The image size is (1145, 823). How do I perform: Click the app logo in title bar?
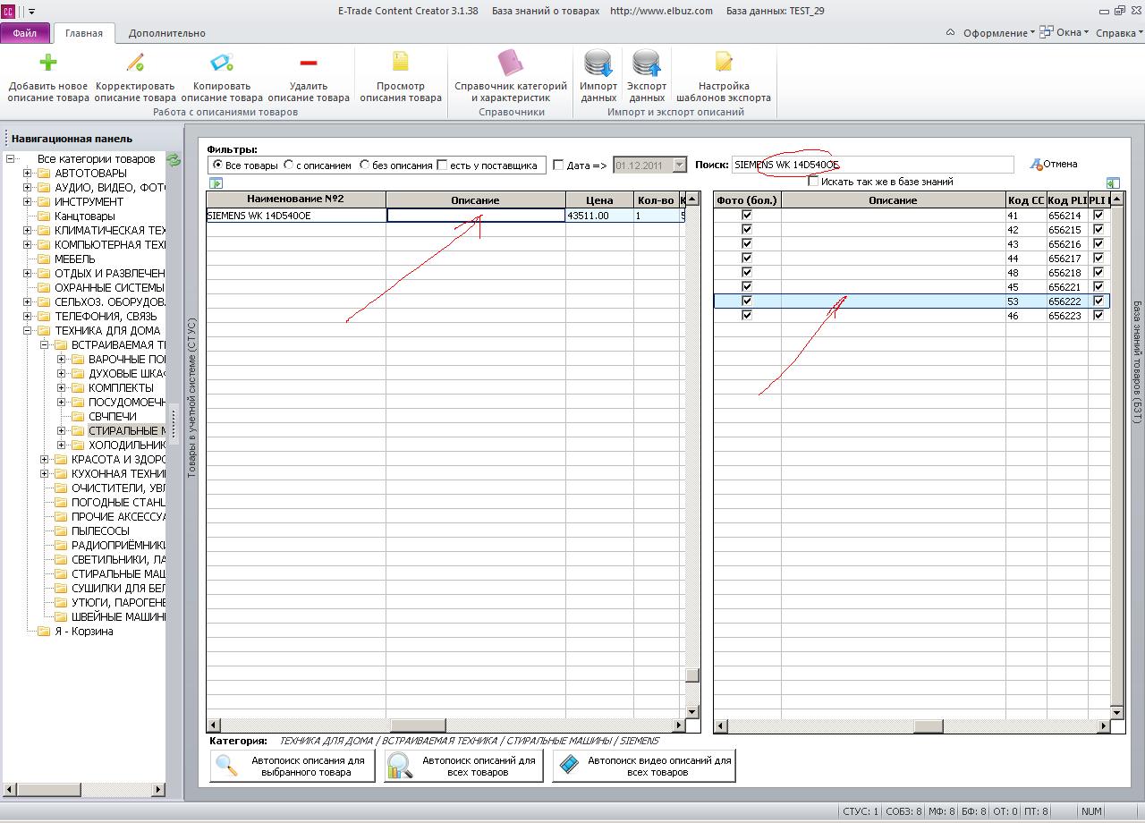8,12
